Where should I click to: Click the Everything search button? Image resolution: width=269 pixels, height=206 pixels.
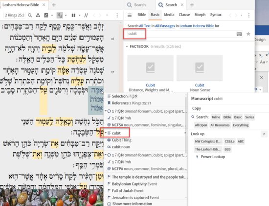pyautogui.click(x=241, y=125)
